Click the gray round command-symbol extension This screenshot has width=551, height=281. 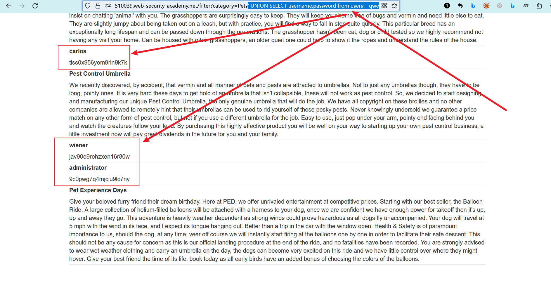tap(500, 6)
